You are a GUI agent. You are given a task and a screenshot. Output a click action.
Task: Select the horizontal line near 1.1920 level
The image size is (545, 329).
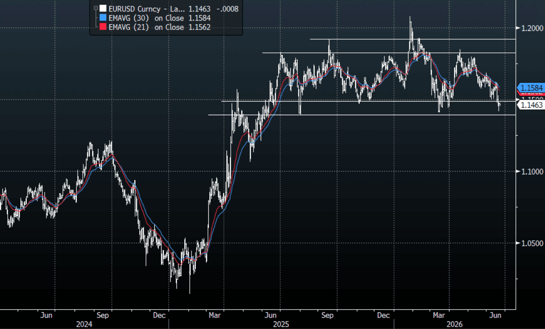click(x=413, y=39)
